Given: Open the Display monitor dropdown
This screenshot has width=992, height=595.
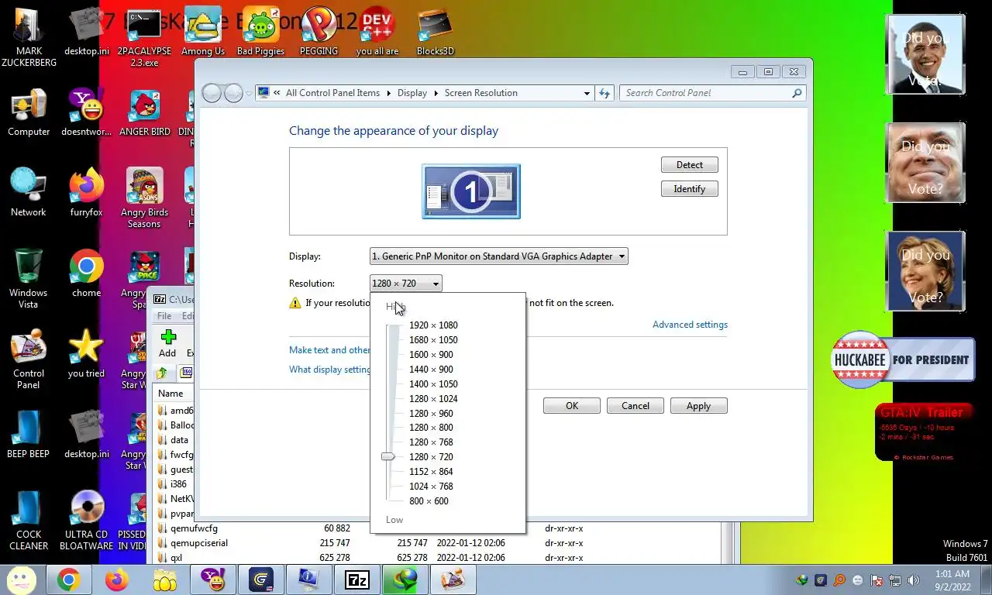Looking at the screenshot, I should pyautogui.click(x=498, y=256).
